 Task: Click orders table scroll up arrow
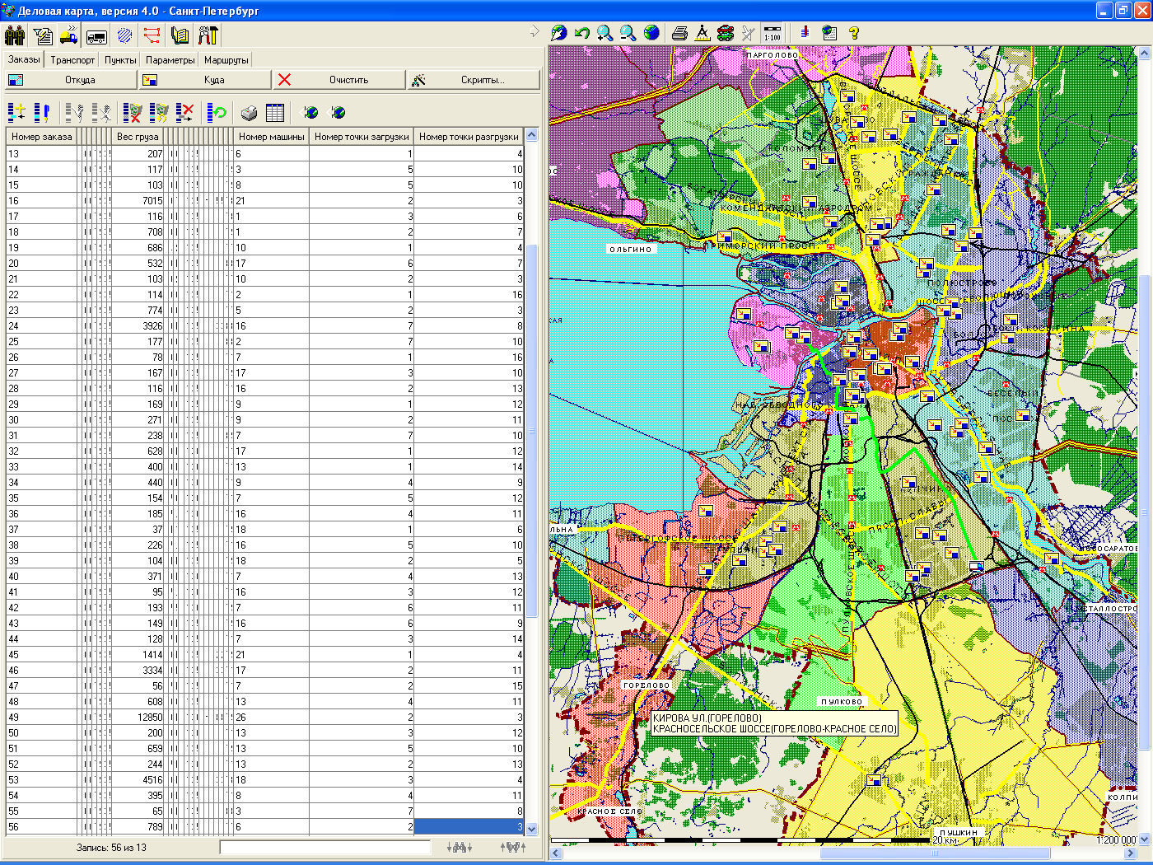pyautogui.click(x=531, y=135)
